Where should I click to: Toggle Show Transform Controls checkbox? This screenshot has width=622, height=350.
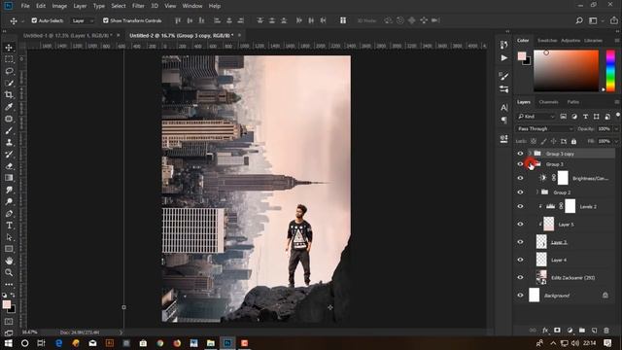(106, 20)
